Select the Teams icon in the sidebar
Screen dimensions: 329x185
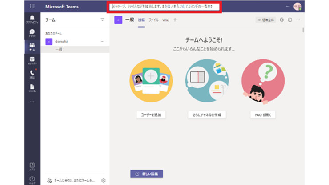tap(32, 47)
